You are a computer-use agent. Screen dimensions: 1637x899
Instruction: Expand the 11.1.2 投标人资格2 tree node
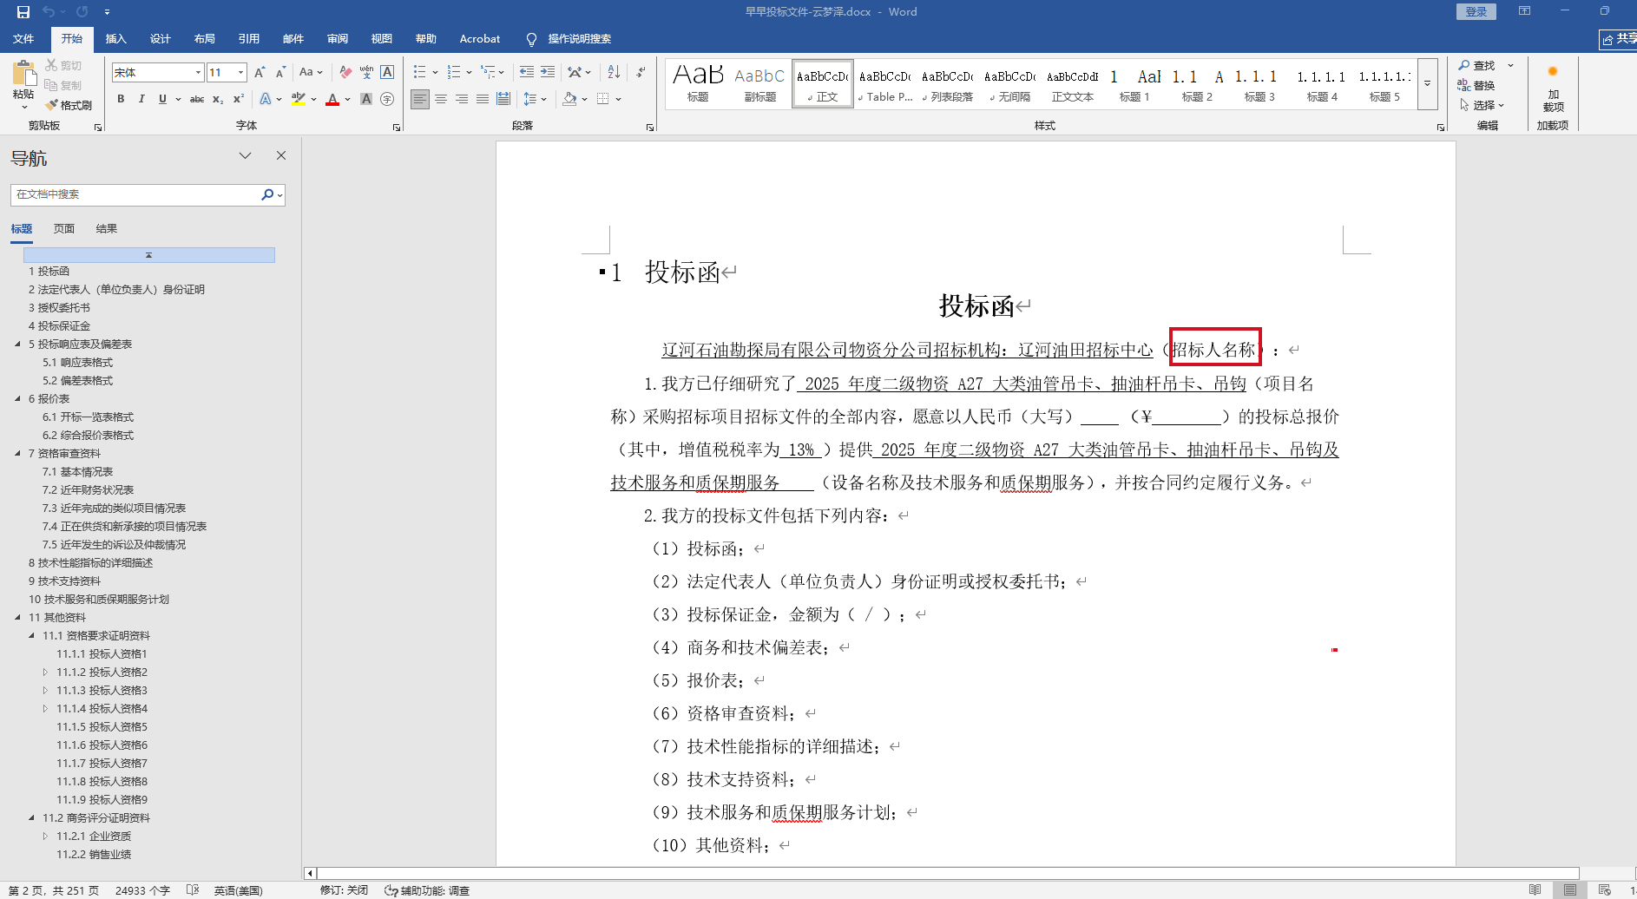tap(45, 673)
